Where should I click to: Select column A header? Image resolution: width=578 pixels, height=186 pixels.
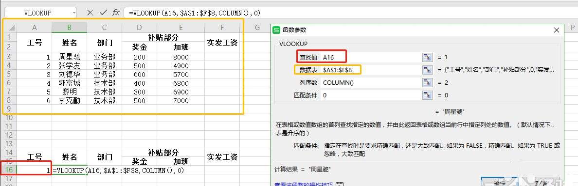click(x=34, y=28)
